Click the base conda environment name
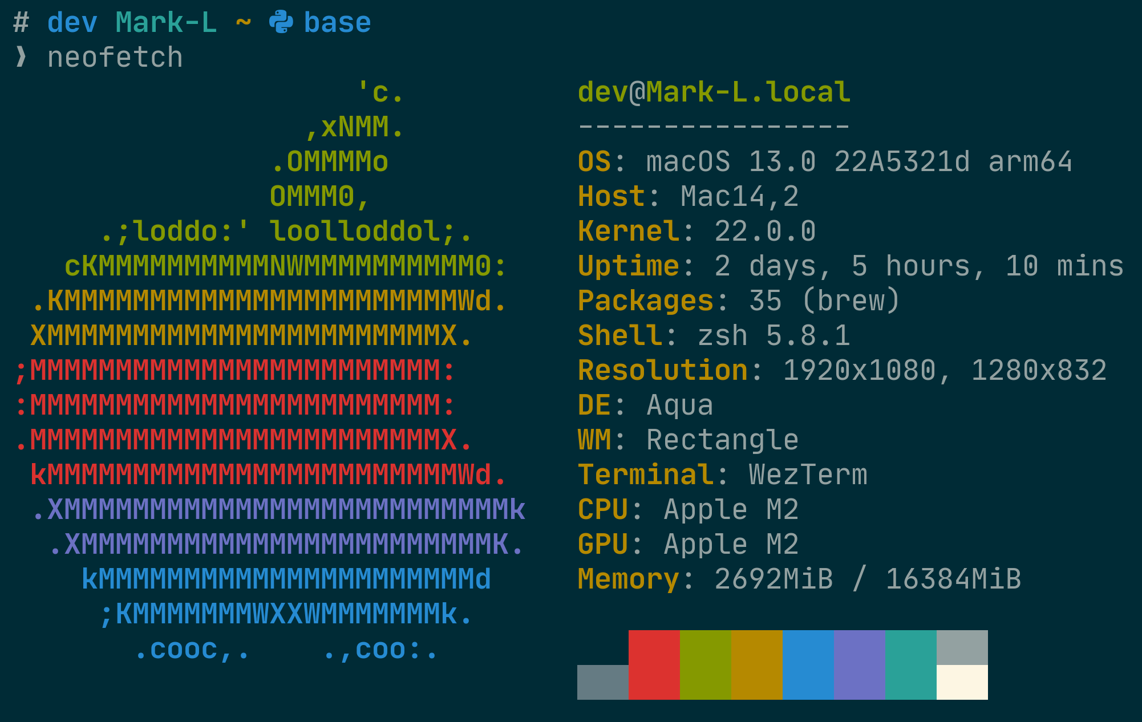The width and height of the screenshot is (1142, 722). [x=337, y=23]
